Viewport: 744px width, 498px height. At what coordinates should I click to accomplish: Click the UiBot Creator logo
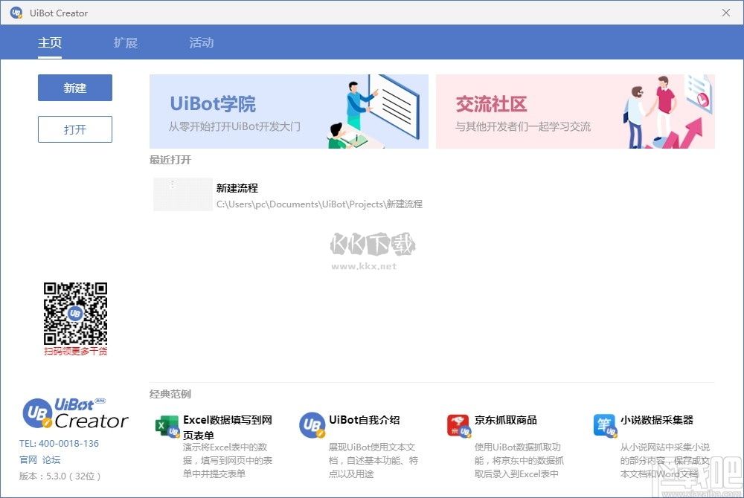75,414
